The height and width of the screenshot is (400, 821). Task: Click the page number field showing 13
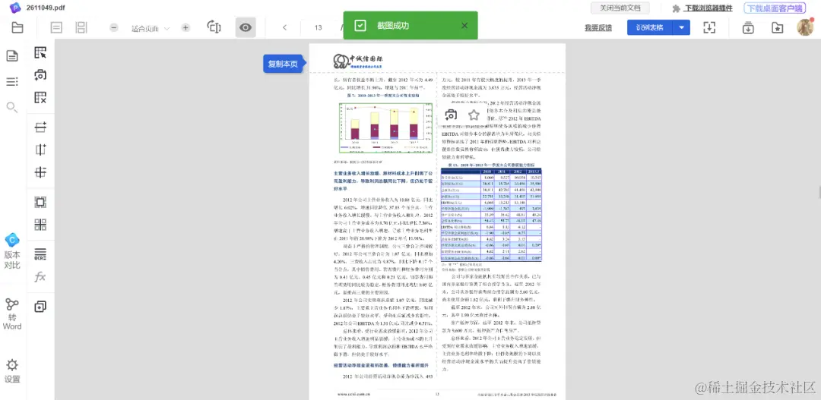319,28
